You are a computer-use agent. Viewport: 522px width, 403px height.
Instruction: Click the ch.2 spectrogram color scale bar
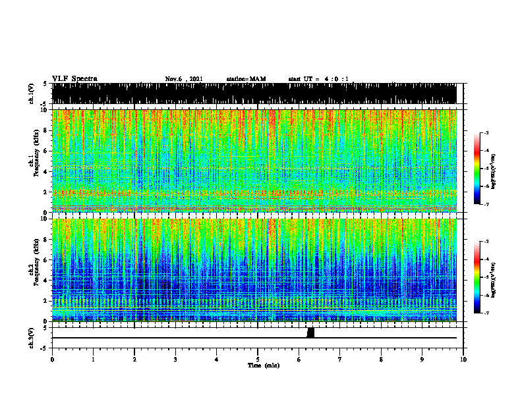click(477, 277)
